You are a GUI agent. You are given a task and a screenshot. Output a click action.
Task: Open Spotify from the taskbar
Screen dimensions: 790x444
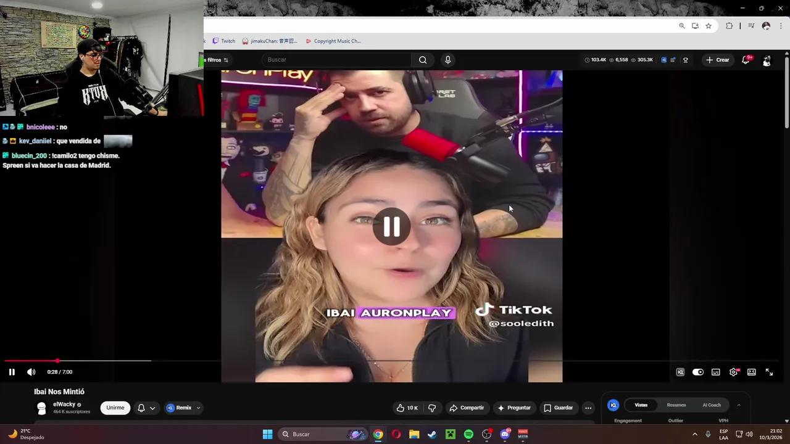click(468, 434)
